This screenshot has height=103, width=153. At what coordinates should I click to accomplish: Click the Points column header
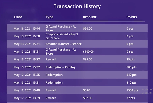point(132,17)
